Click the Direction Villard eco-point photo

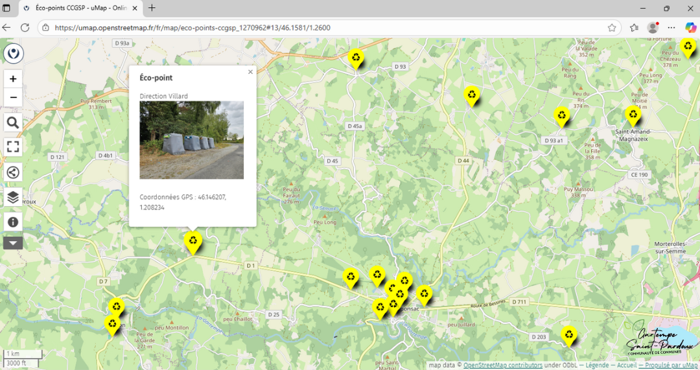(x=192, y=139)
